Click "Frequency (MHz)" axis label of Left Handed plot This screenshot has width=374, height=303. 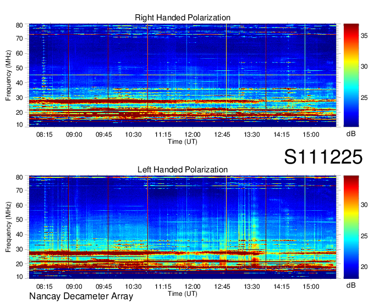8,227
